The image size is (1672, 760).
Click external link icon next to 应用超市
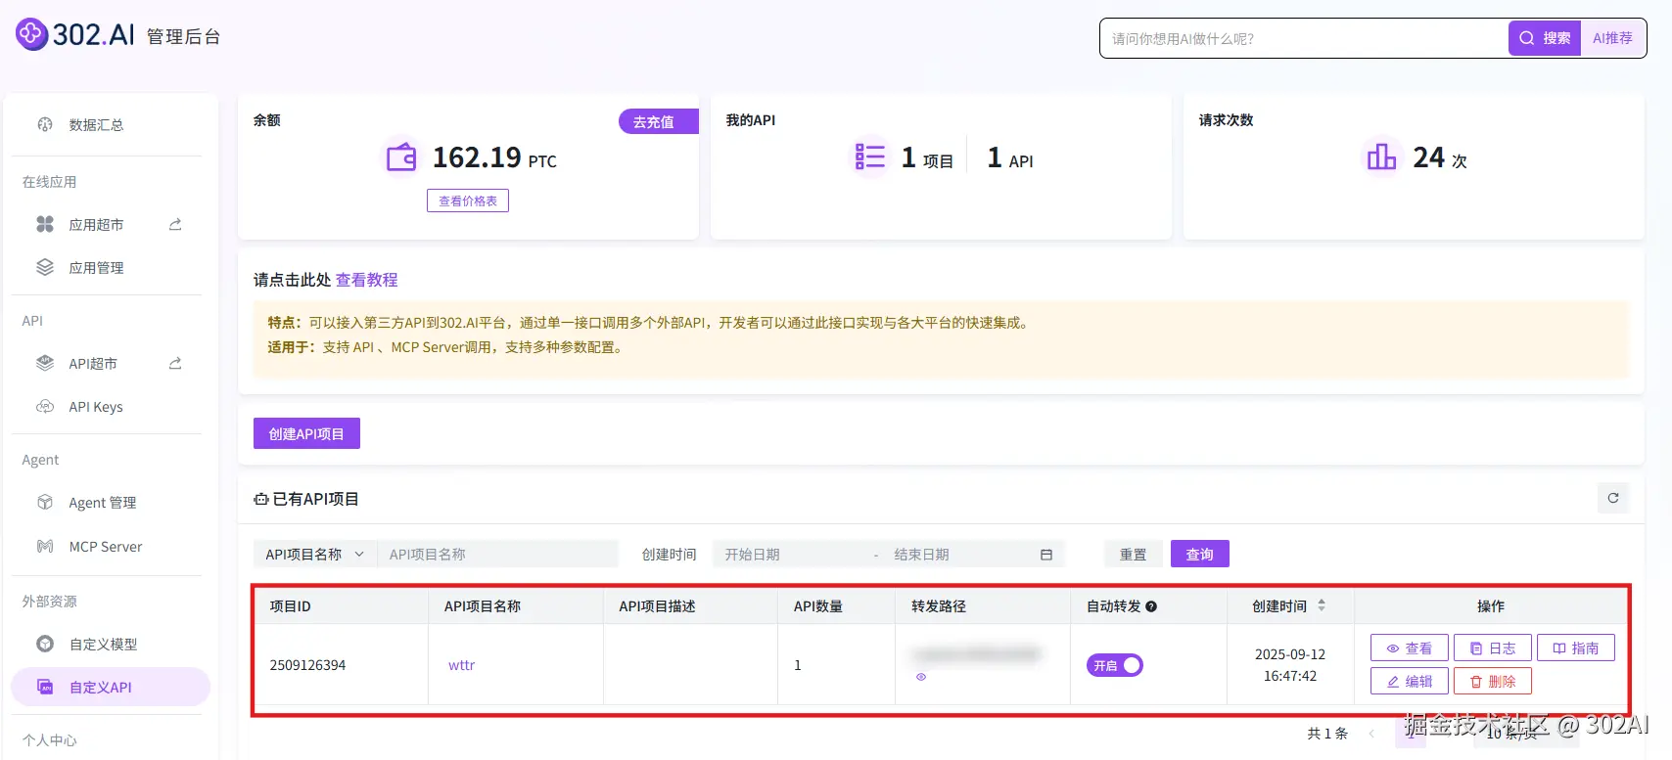[175, 224]
